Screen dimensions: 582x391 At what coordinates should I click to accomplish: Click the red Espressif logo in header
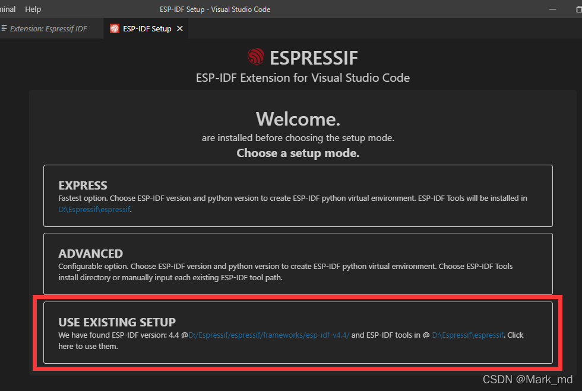(256, 57)
